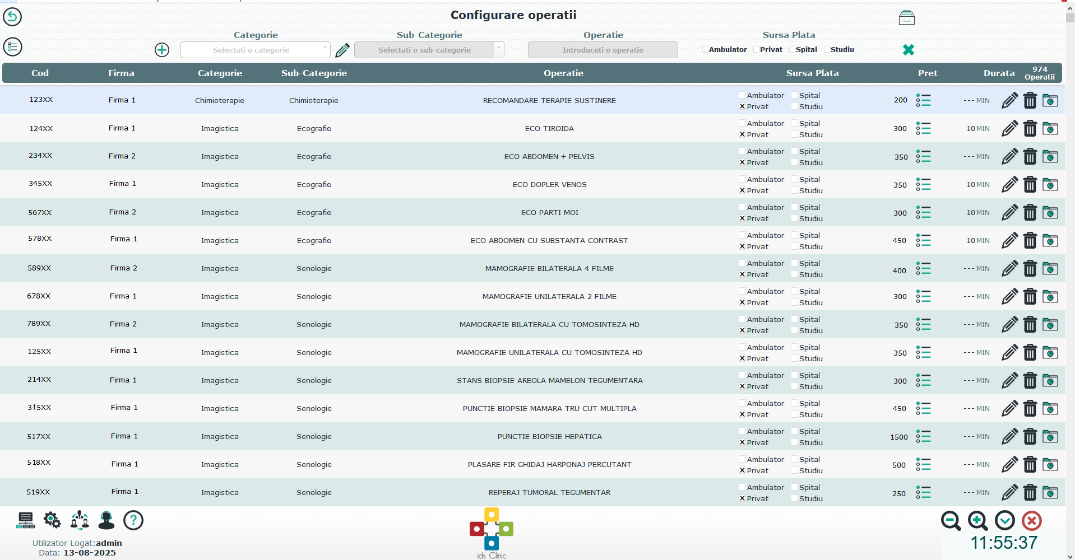Confirm with the circled checkmark button
This screenshot has width=1075, height=560.
pyautogui.click(x=1005, y=521)
